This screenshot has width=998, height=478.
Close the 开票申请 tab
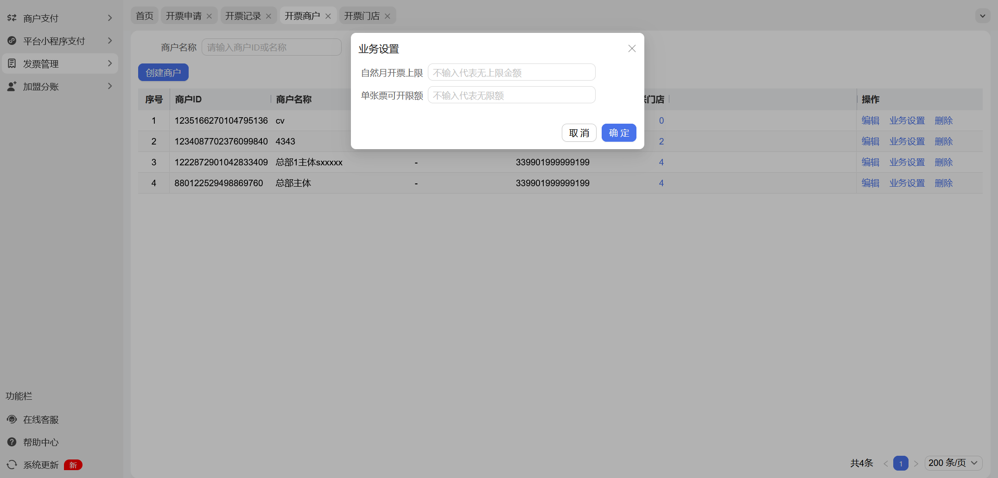tap(209, 16)
